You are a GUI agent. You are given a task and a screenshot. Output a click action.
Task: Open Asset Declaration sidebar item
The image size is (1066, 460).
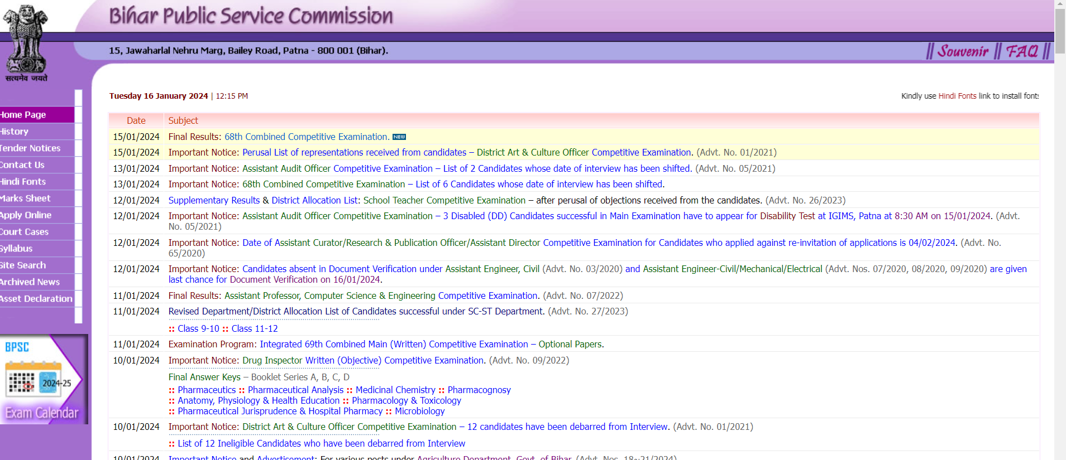point(37,299)
